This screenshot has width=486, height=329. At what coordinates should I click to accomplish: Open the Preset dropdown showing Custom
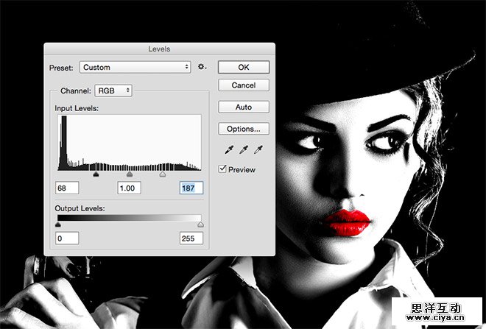pyautogui.click(x=135, y=67)
